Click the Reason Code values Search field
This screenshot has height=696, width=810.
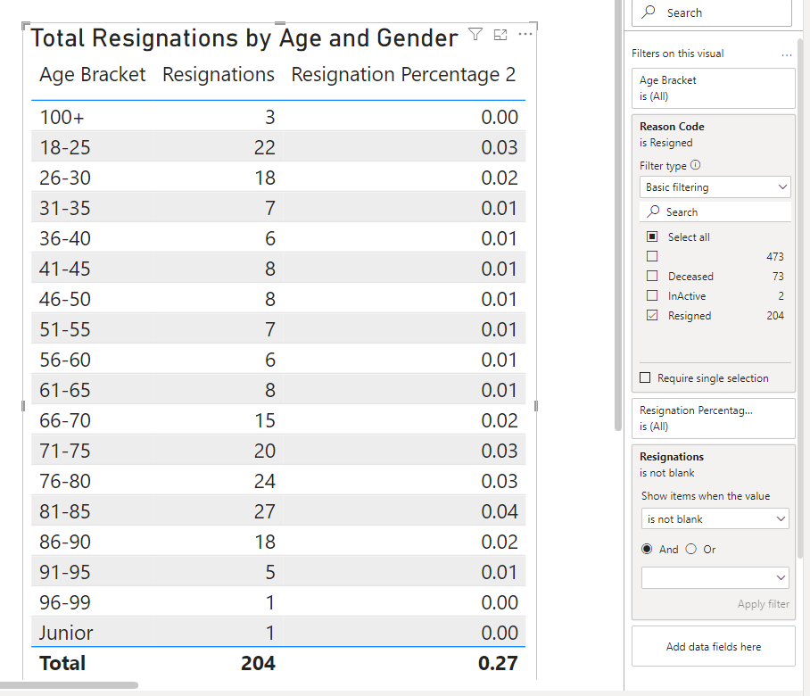[715, 211]
